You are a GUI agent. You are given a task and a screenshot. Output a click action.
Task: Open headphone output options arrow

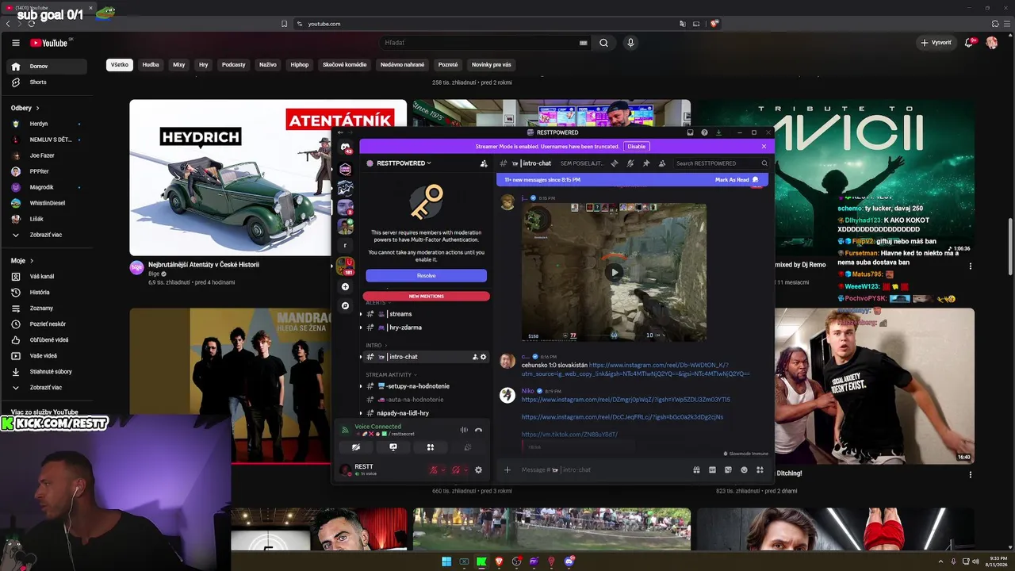point(465,470)
